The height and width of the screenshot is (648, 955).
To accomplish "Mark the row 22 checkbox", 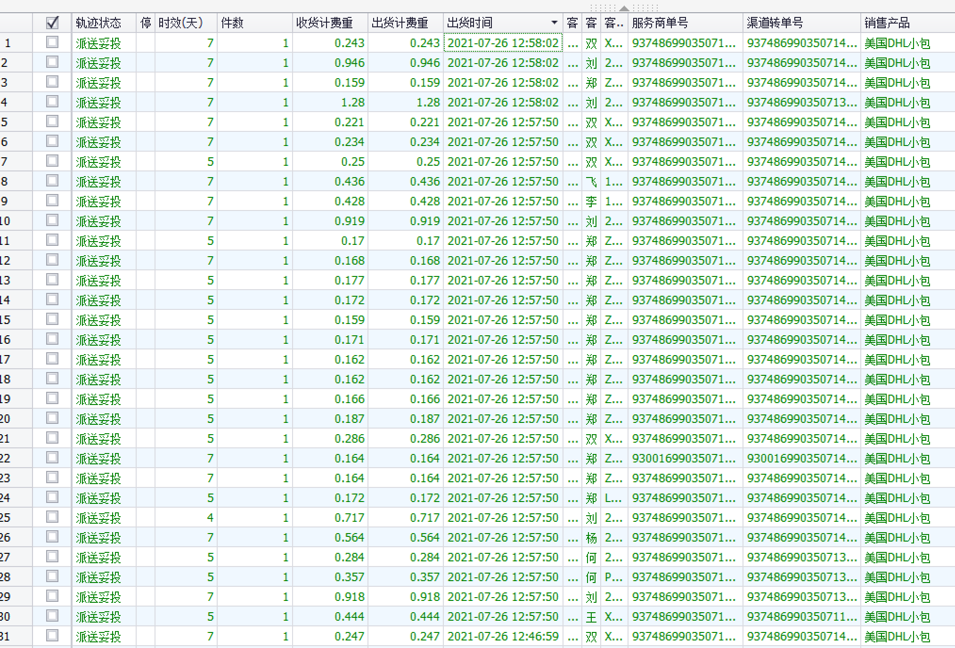I will (x=52, y=458).
